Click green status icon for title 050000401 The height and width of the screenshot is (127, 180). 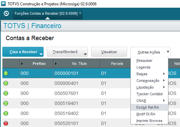click(6, 83)
